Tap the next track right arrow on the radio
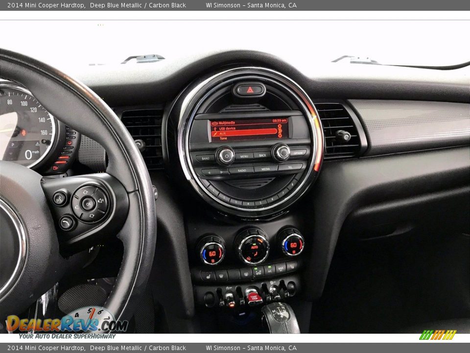The width and height of the screenshot is (470, 353). [222, 172]
